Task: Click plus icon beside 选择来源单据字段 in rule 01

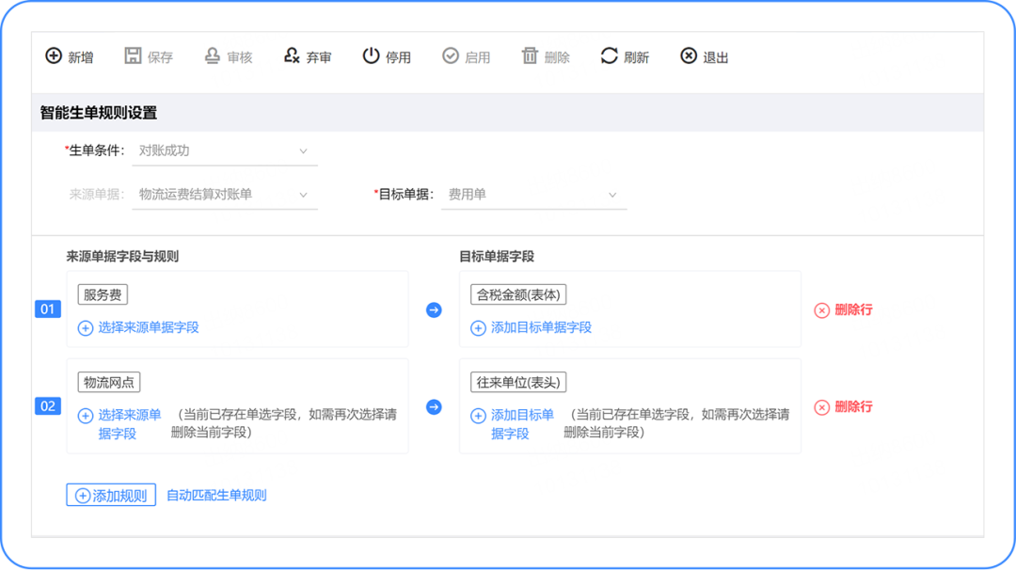Action: (x=86, y=328)
